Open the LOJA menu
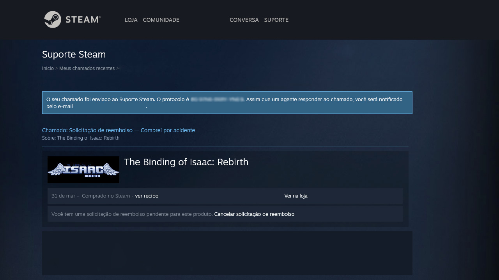 (x=131, y=20)
